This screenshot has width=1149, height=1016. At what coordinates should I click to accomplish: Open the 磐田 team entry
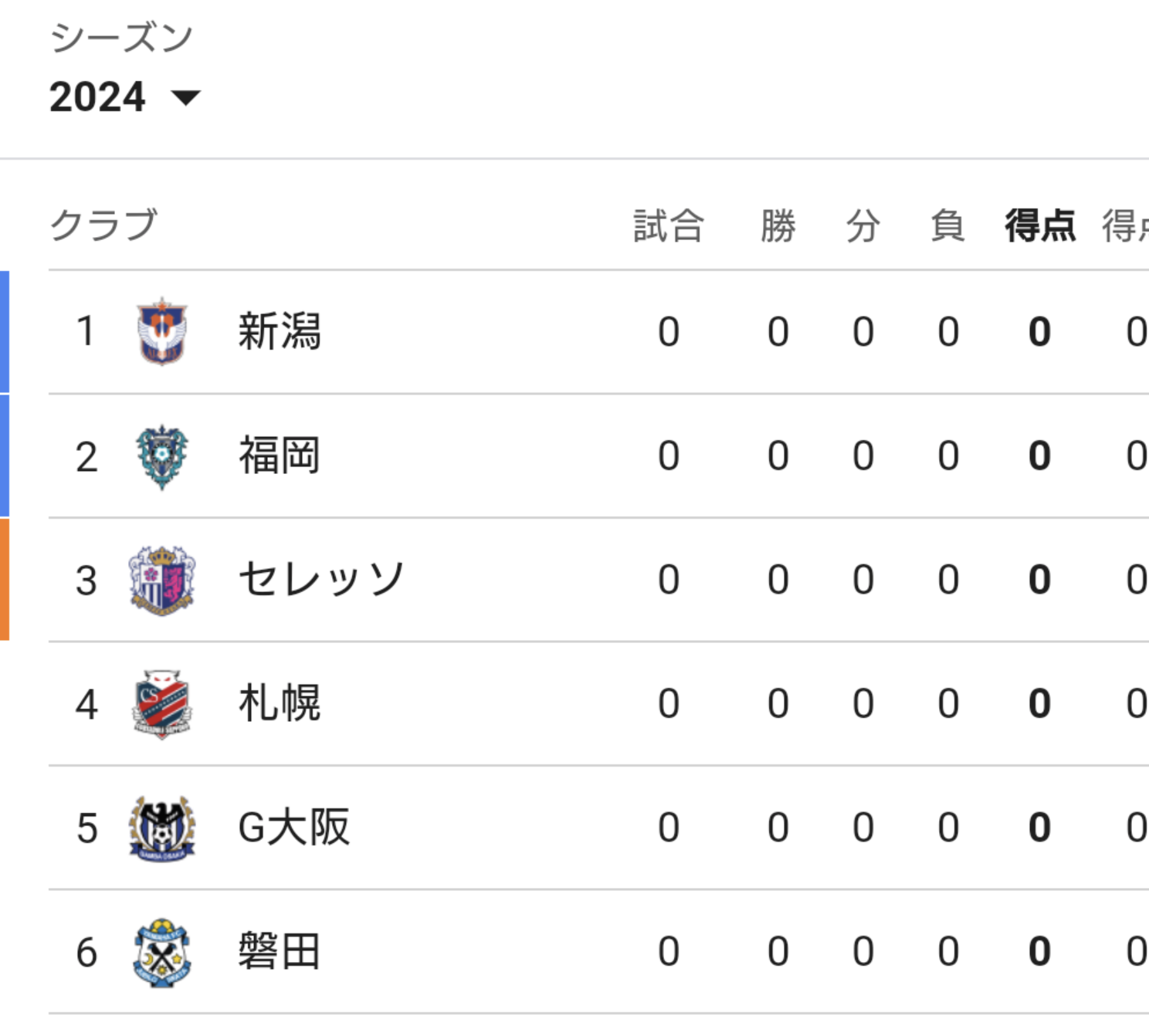point(280,952)
